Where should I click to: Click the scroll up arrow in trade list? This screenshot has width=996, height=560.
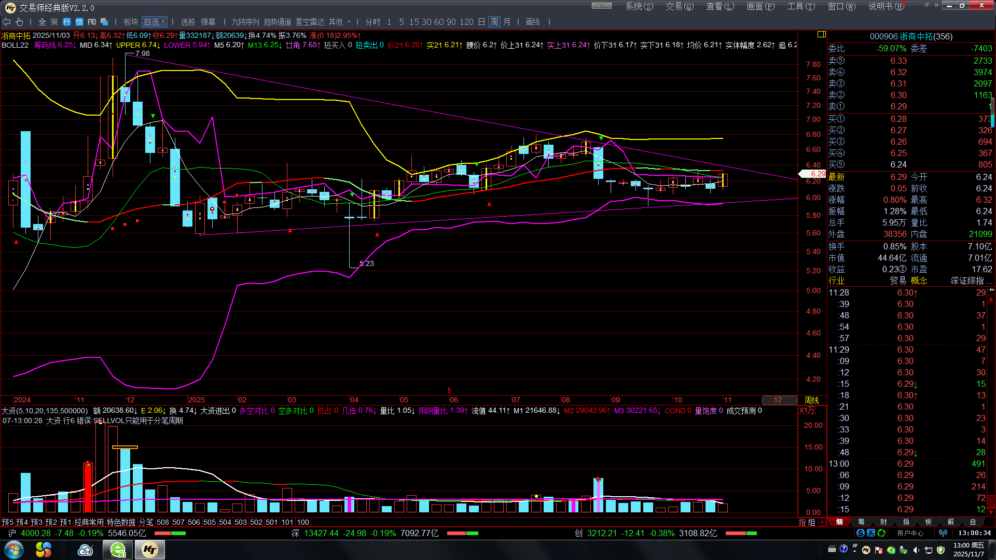tap(991, 299)
